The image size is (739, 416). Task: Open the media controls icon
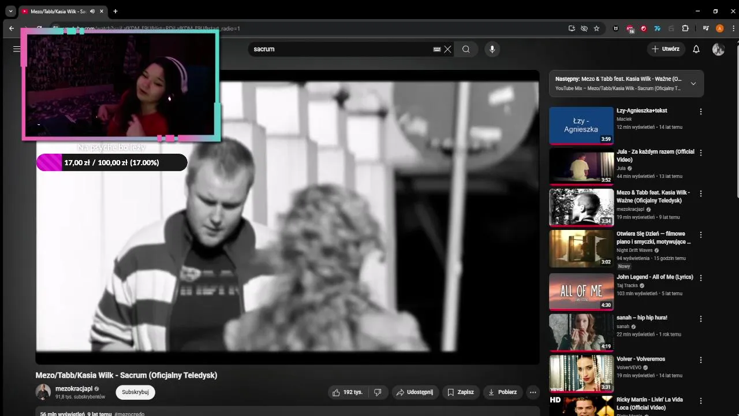pyautogui.click(x=706, y=28)
